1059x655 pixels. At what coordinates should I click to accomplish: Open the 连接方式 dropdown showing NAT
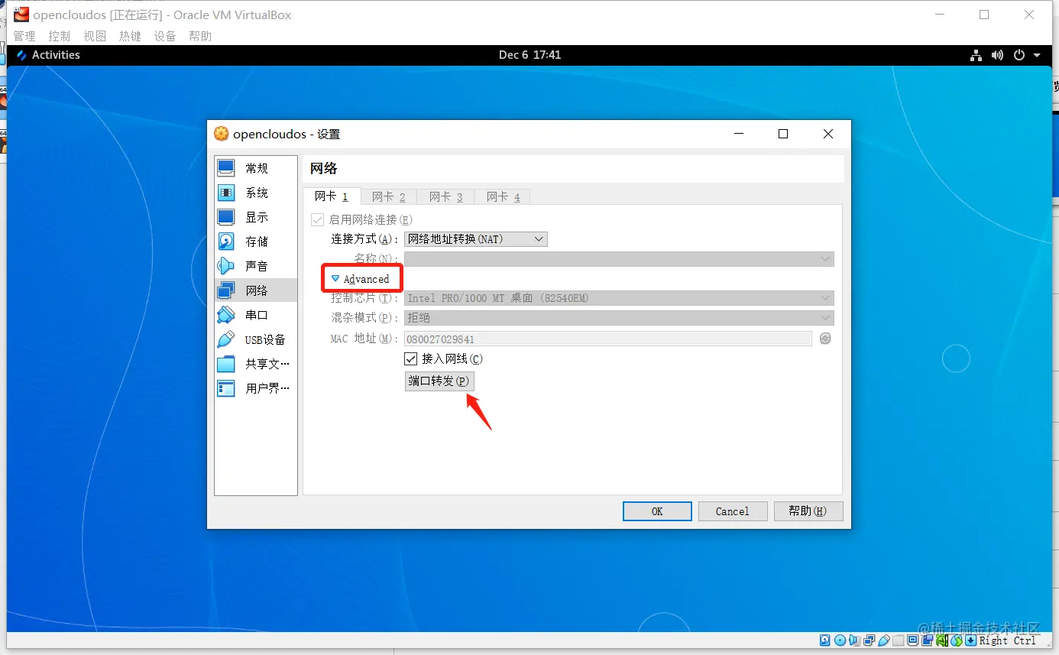tap(476, 239)
